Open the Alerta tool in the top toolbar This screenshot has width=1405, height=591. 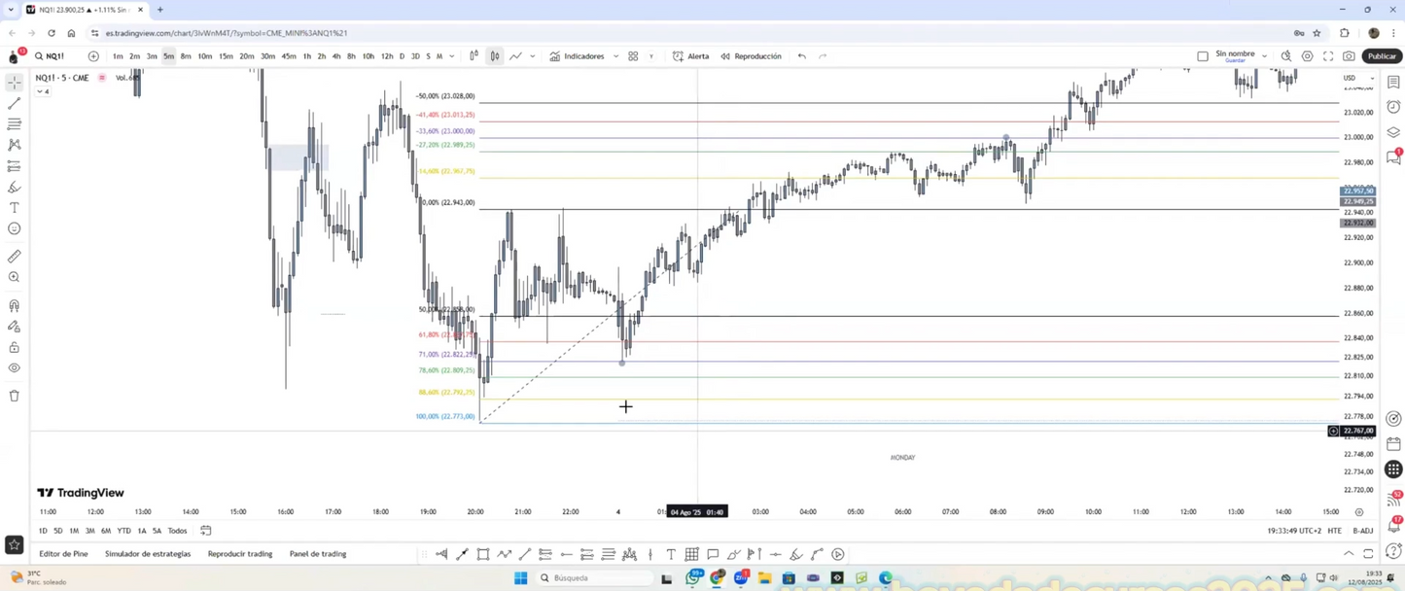698,56
